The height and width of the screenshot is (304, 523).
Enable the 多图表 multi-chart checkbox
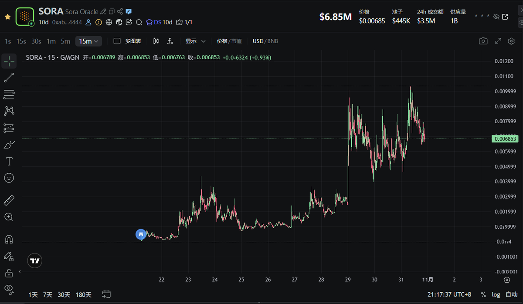tap(117, 41)
